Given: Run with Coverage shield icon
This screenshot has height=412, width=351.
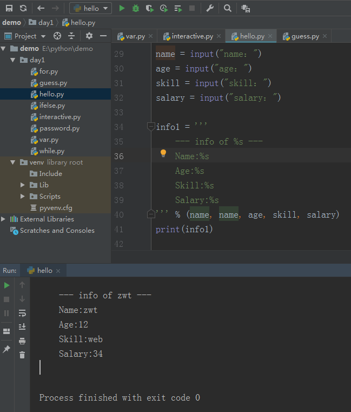Looking at the screenshot, I should (x=150, y=9).
